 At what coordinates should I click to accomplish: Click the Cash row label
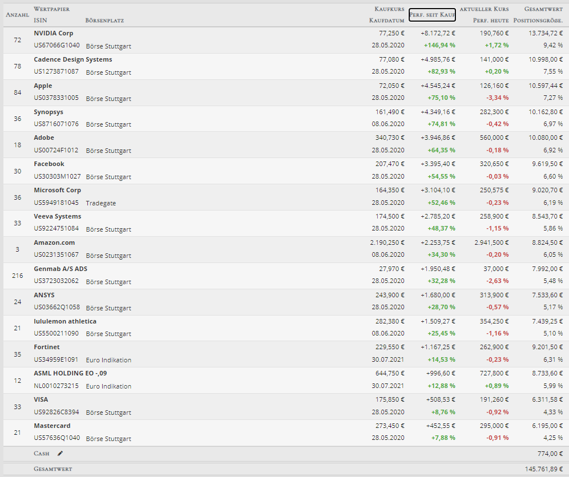click(x=41, y=454)
